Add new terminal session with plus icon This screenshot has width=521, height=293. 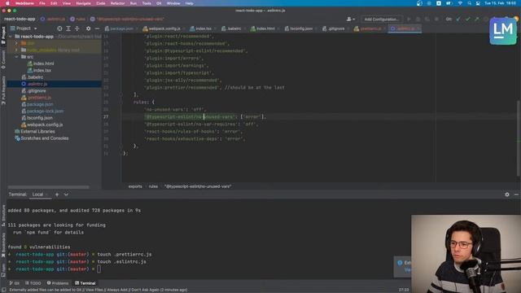(x=57, y=195)
